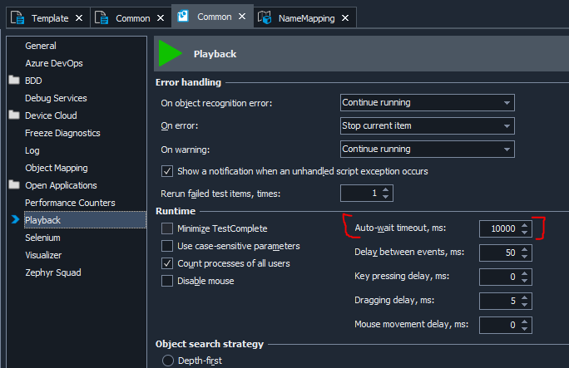Click the Template tab document icon

point(17,17)
